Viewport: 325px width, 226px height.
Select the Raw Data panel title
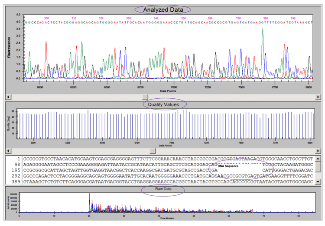coord(162,190)
